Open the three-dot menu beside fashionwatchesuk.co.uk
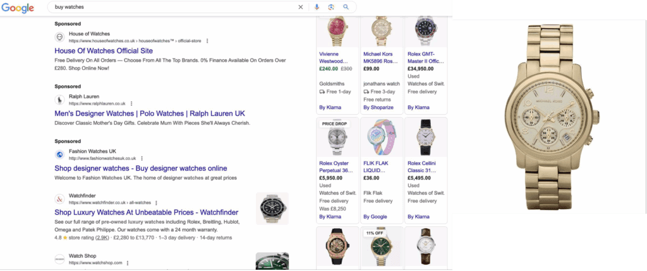The image size is (647, 271). tap(142, 158)
